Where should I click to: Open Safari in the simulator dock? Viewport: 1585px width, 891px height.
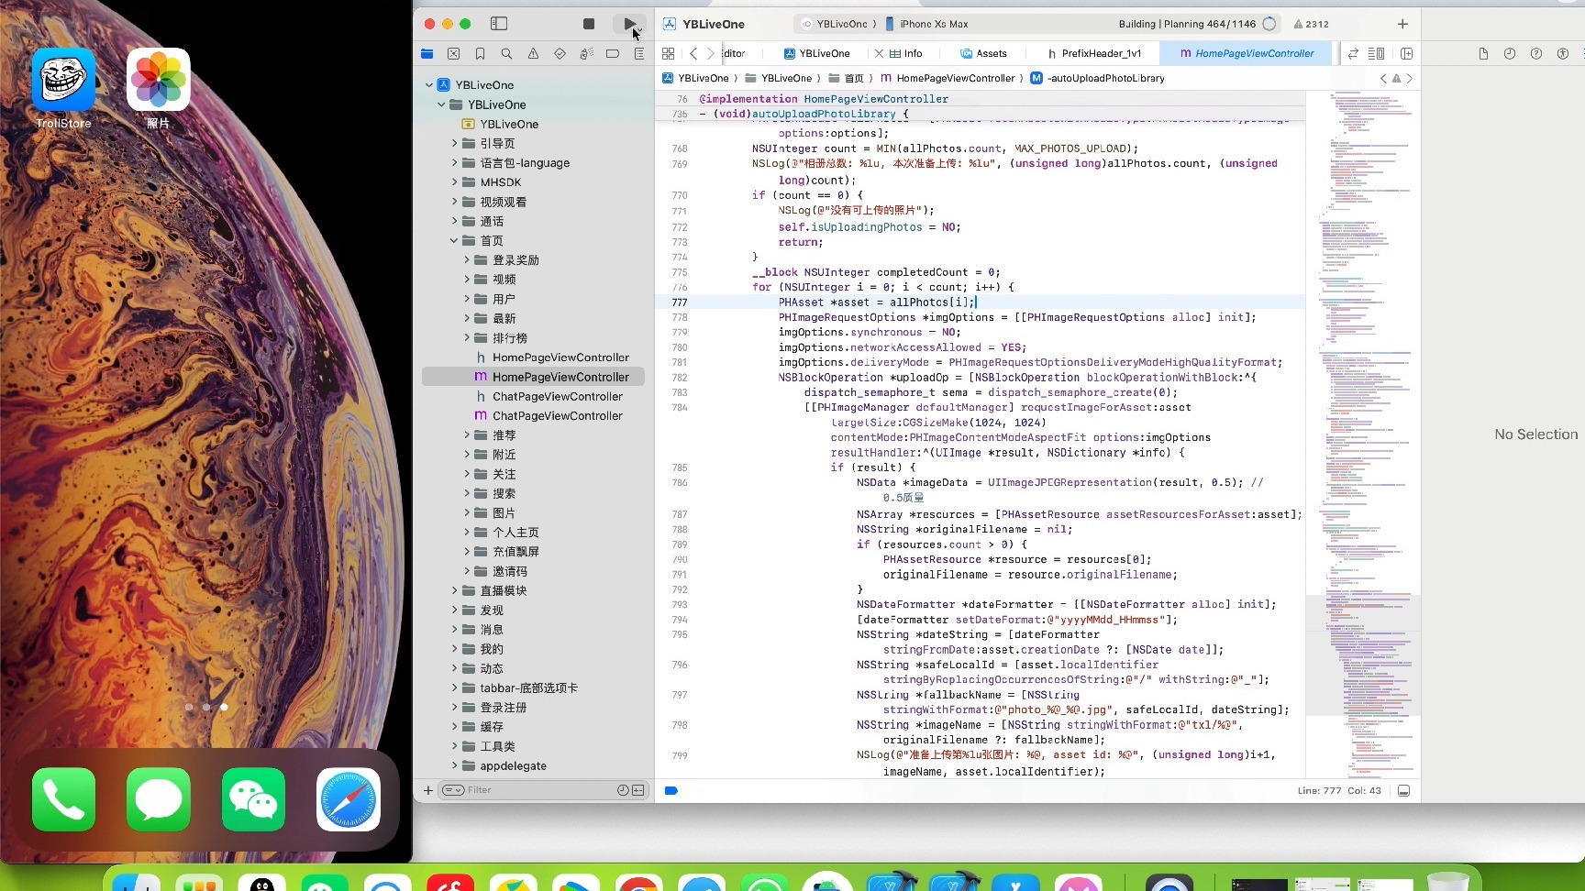point(349,799)
